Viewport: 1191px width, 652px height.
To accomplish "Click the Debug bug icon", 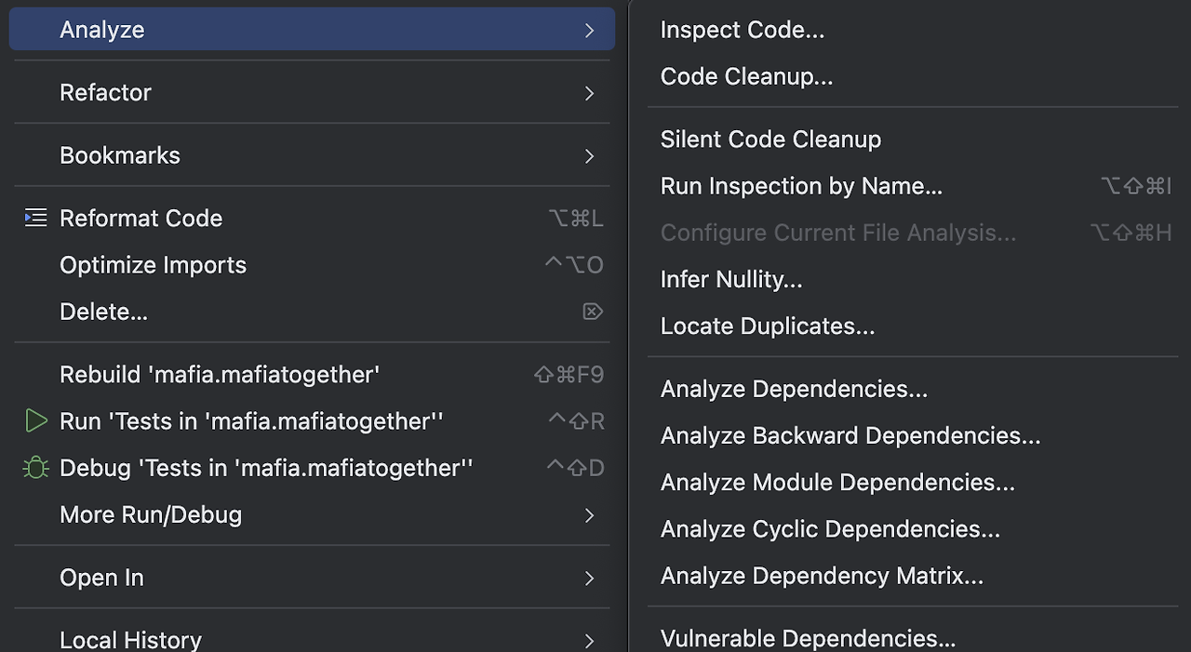I will [x=35, y=468].
